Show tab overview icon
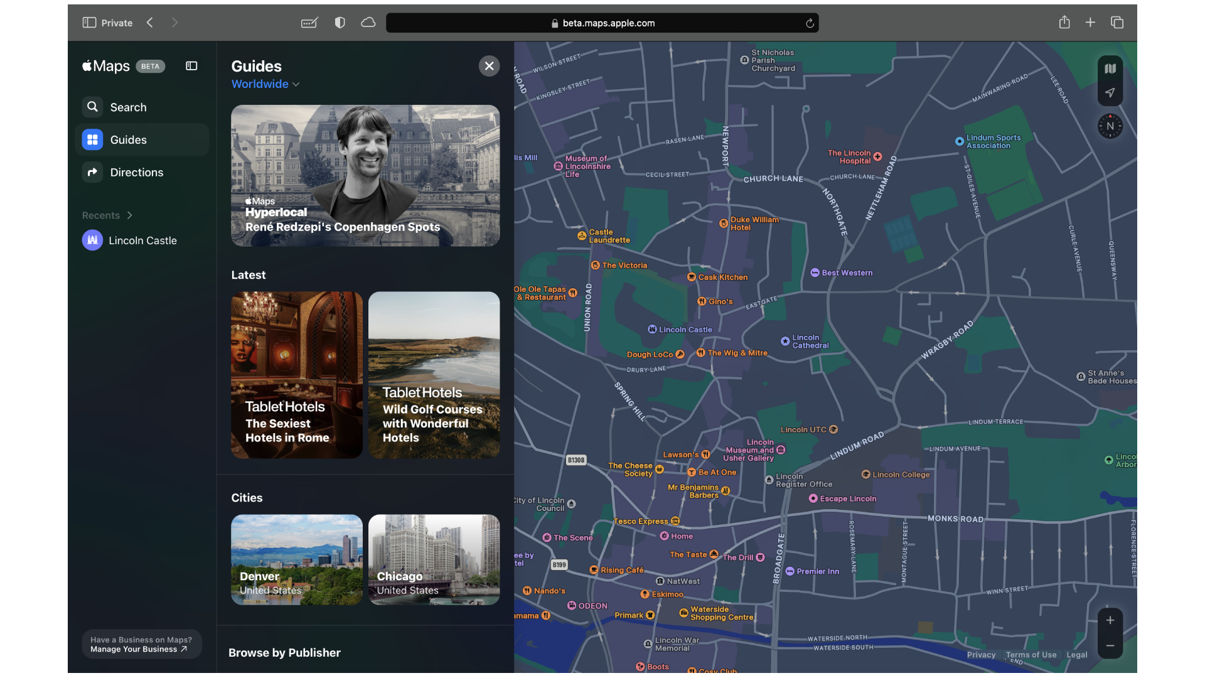This screenshot has width=1205, height=678. pyautogui.click(x=1117, y=23)
